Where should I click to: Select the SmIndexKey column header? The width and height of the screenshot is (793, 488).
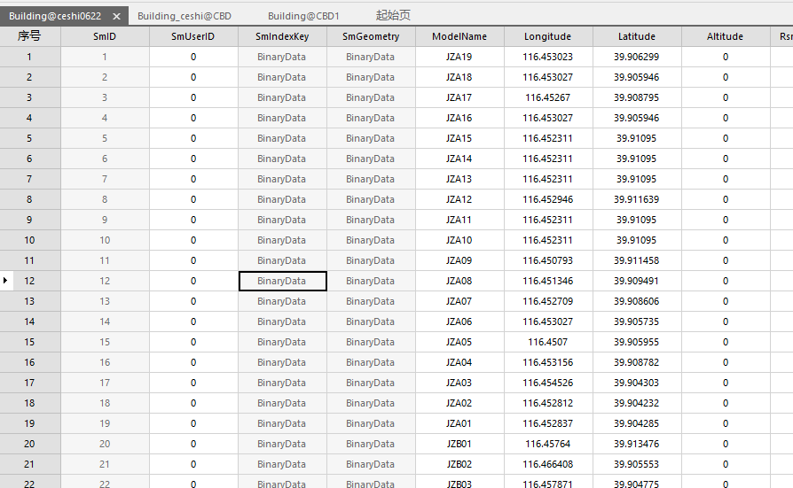tap(282, 36)
